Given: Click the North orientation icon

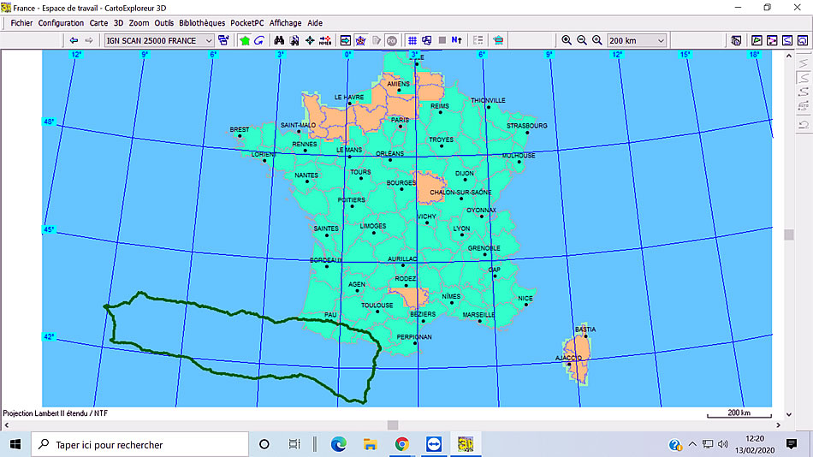Looking at the screenshot, I should [457, 40].
